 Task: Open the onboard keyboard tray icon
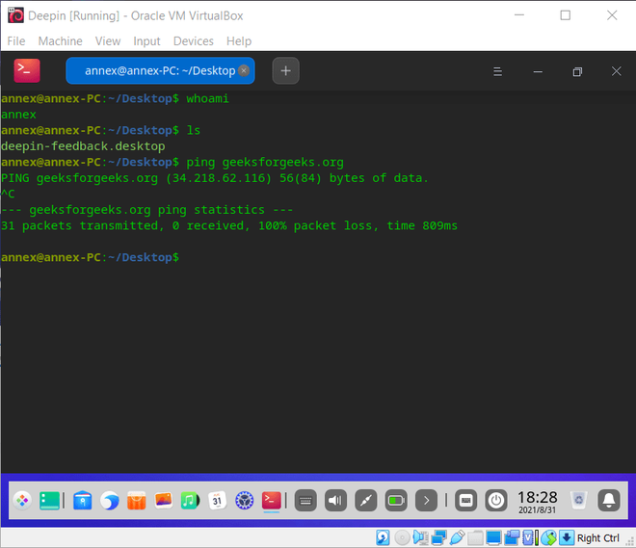click(305, 501)
